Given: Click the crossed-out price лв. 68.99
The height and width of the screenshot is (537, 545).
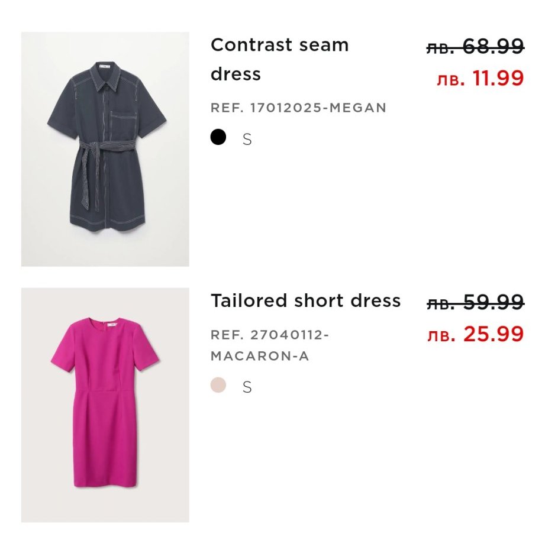Looking at the screenshot, I should pyautogui.click(x=475, y=46).
